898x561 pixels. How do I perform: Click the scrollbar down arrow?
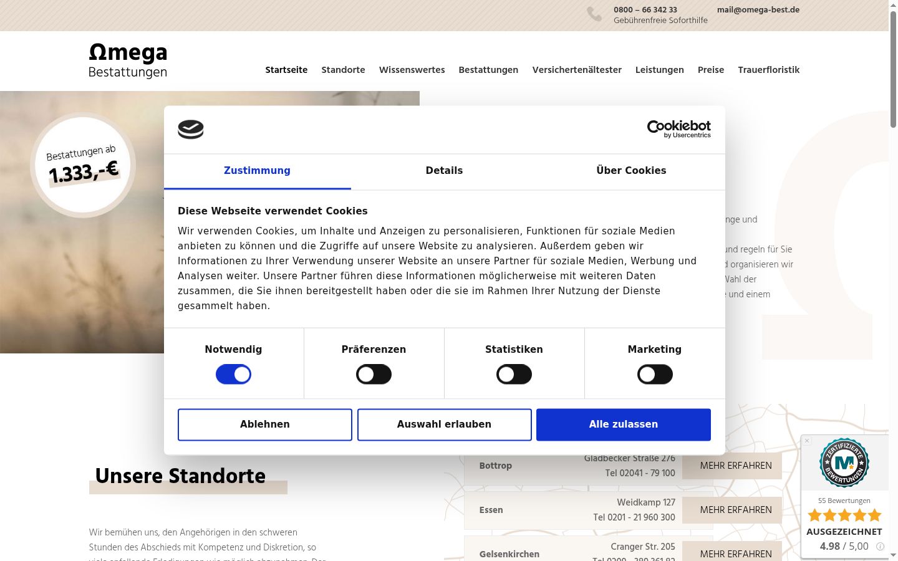[x=893, y=555]
